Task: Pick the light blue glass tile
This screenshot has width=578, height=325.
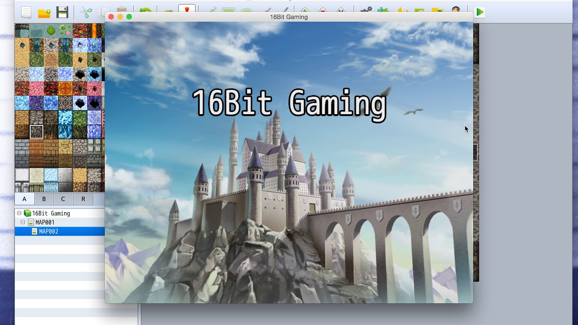Action: click(51, 175)
